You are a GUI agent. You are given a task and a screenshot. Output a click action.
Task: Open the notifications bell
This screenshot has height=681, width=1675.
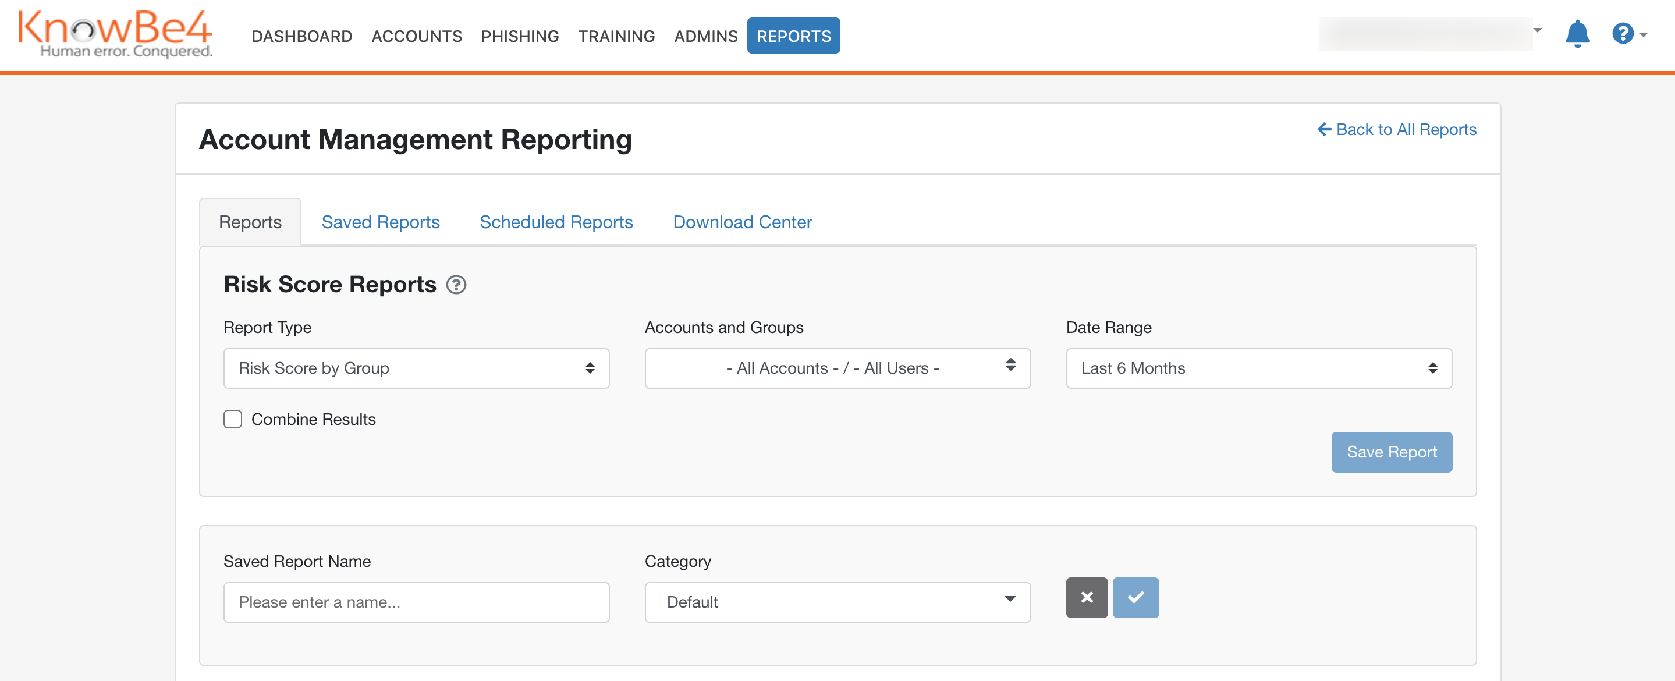click(1577, 34)
